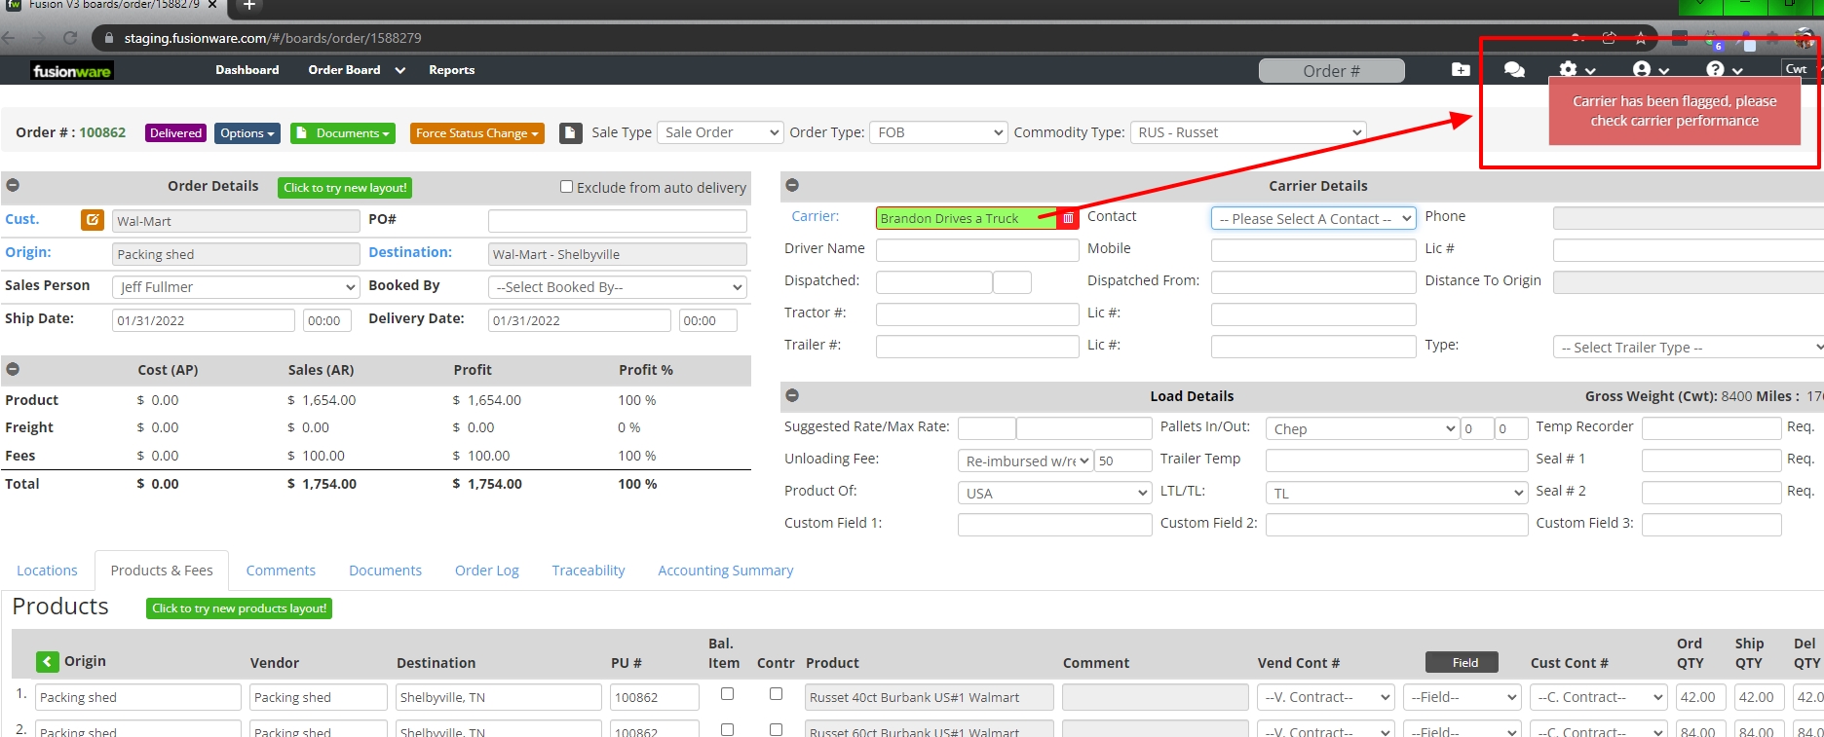Screen dimensions: 1824x737
Task: Click the Force Status Change button
Action: pyautogui.click(x=476, y=133)
